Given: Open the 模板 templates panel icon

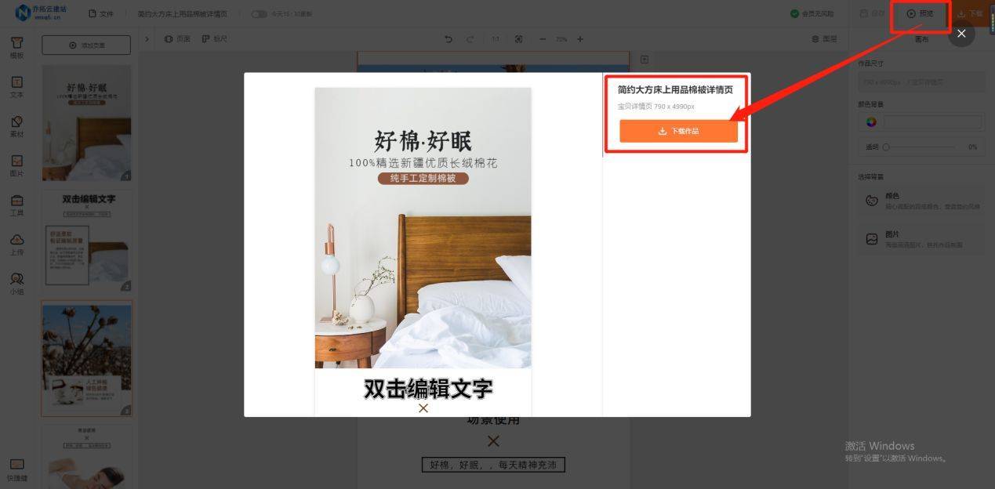Looking at the screenshot, I should point(16,47).
